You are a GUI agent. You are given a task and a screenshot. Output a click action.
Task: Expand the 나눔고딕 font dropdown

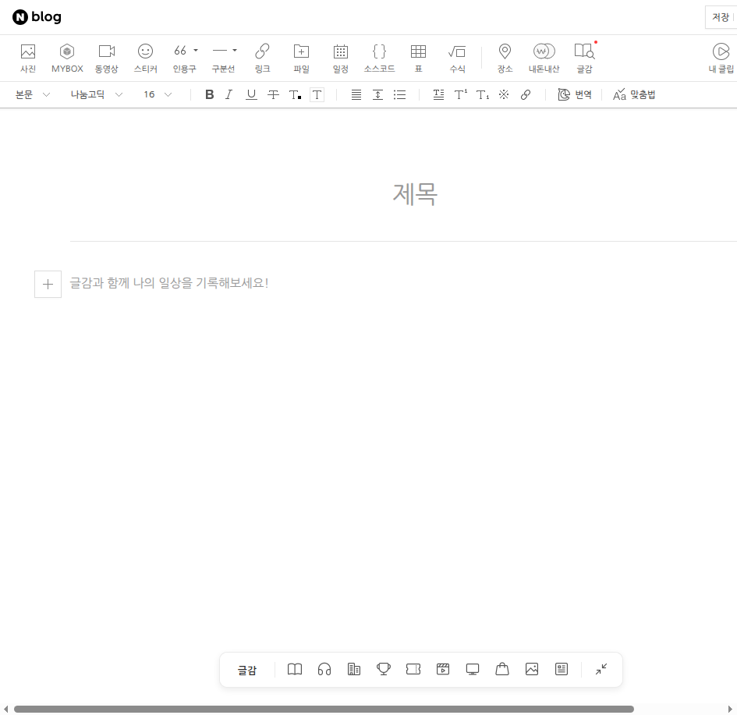click(97, 94)
